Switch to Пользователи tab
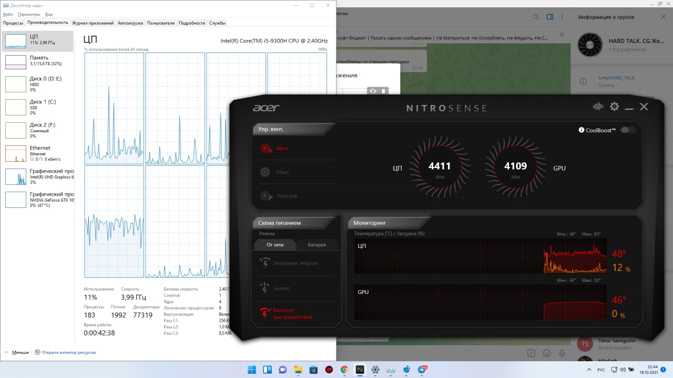Screen dimensions: 673x378 click(x=161, y=23)
